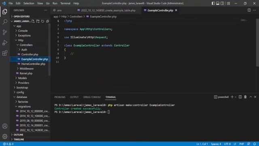Viewport: 259px width, 146px height.
Task: Open Source Control view
Action: (5, 32)
